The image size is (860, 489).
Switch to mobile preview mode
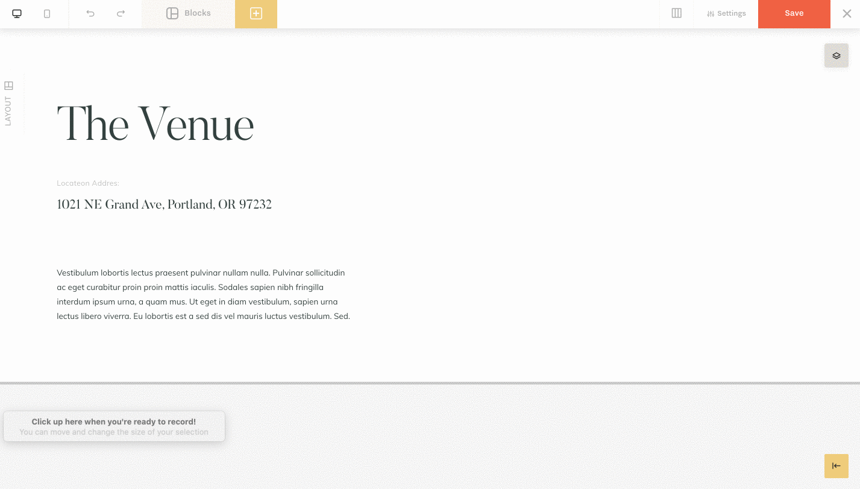tap(47, 13)
